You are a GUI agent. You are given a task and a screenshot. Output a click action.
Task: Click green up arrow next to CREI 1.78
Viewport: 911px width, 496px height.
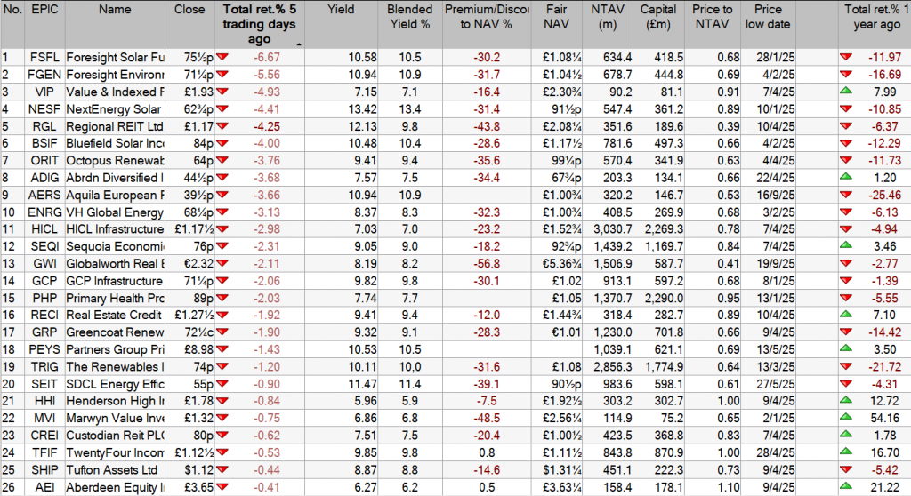tap(846, 435)
